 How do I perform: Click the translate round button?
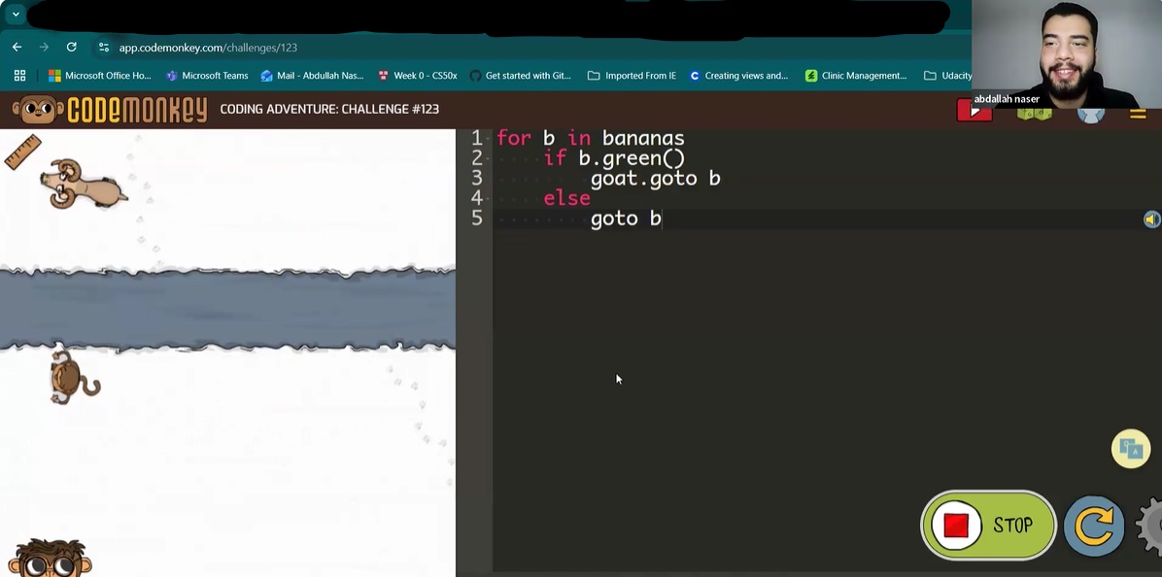pos(1131,448)
